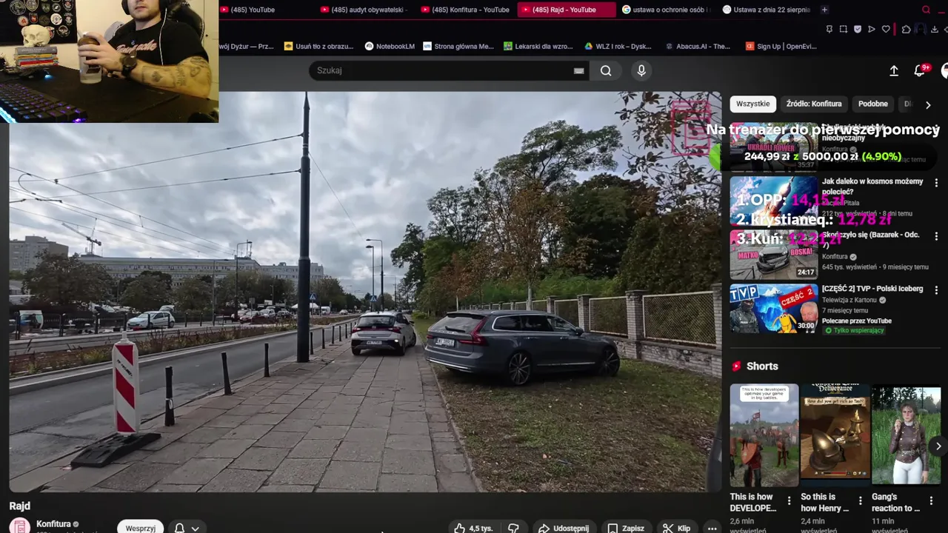Switch to '(485) Konfitura - YouTube' tab
The height and width of the screenshot is (533, 948).
[x=467, y=10]
